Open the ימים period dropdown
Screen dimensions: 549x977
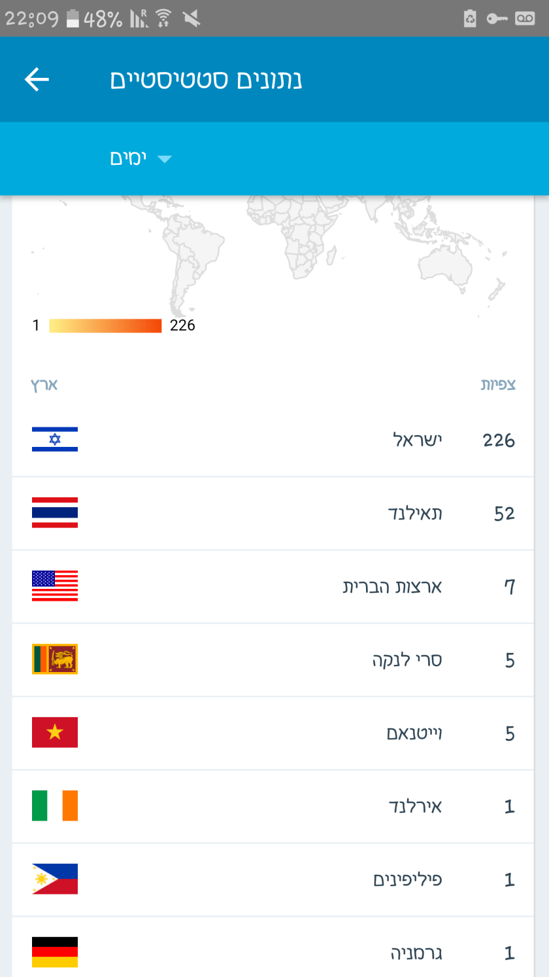[x=140, y=158]
